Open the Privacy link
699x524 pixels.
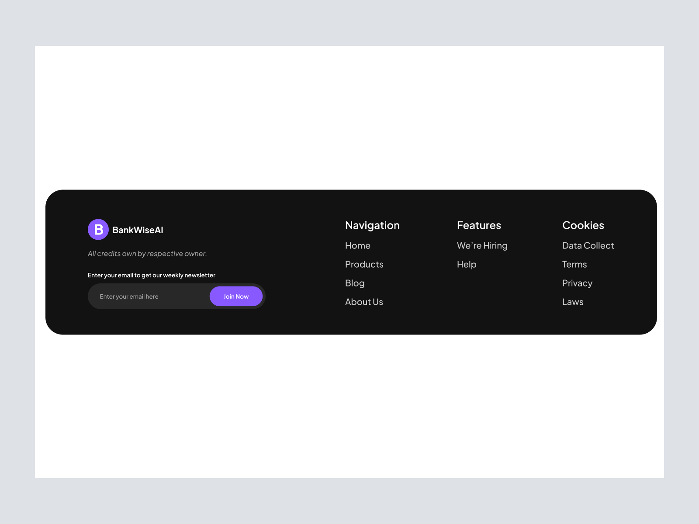(577, 283)
